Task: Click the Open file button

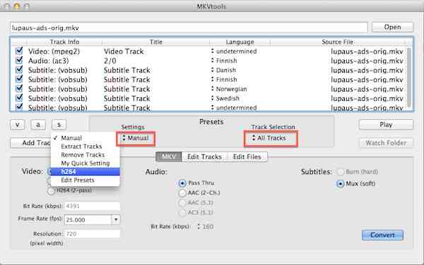Action: (392, 27)
